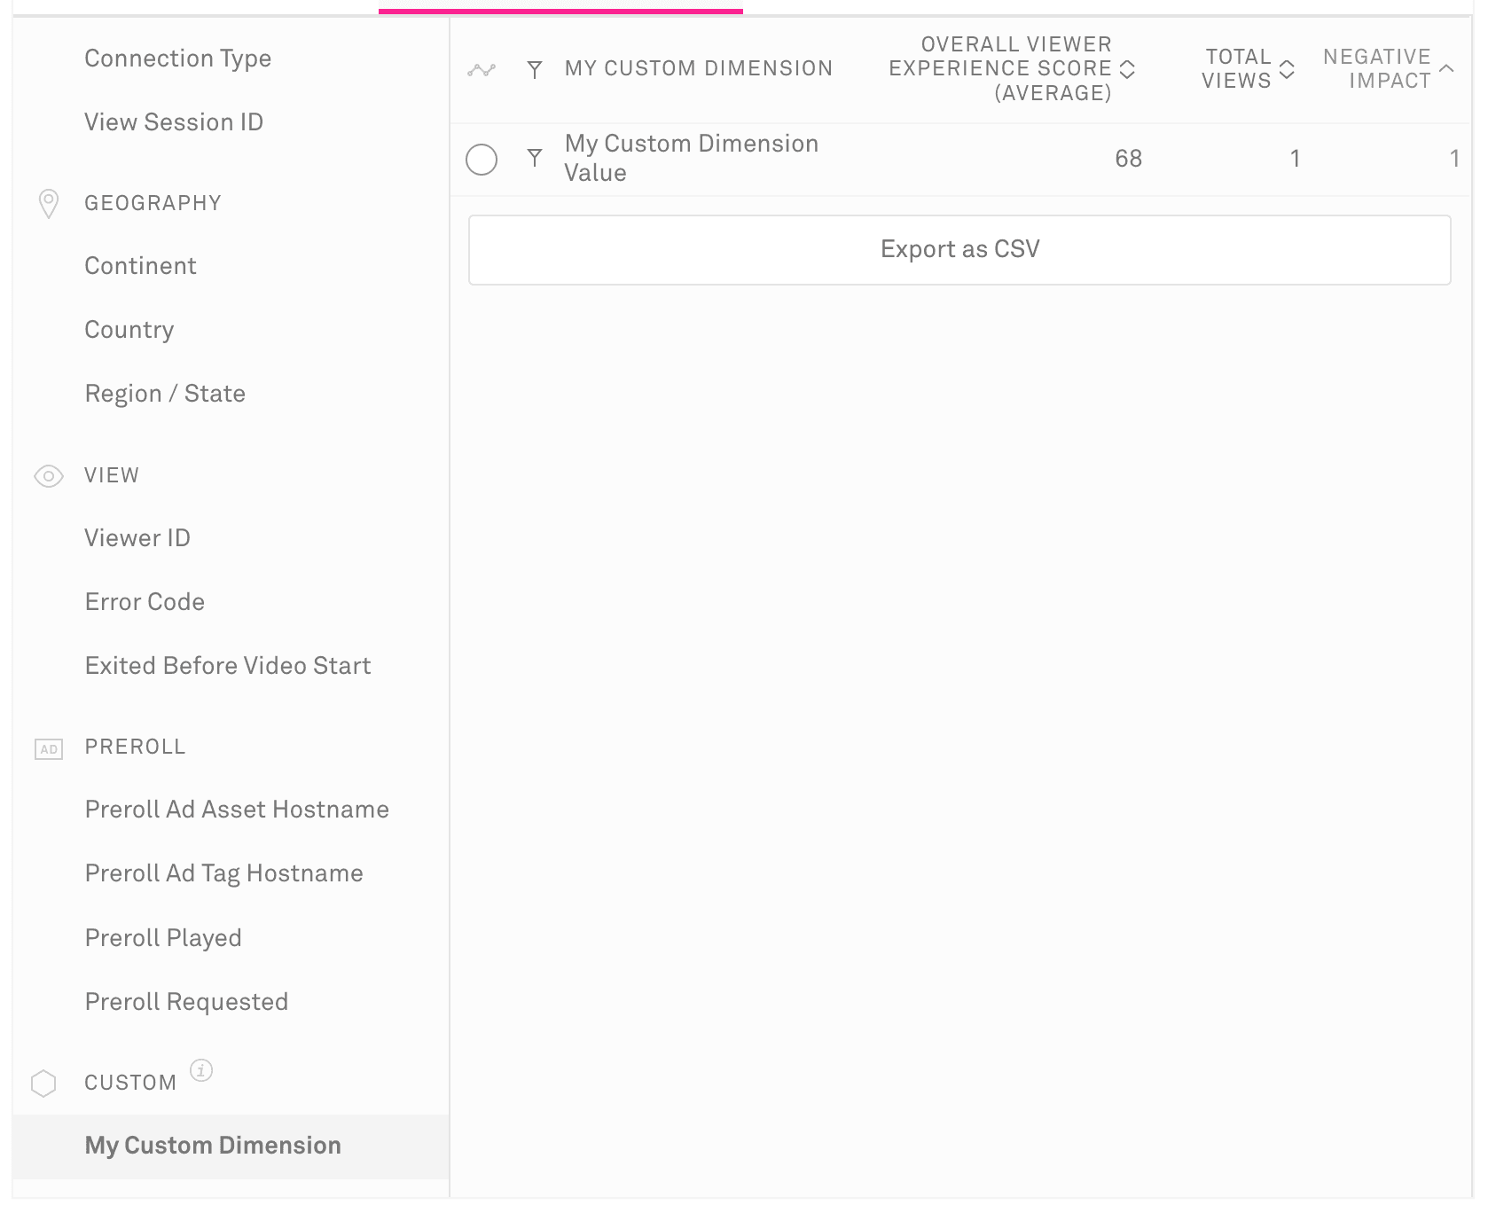Click the View section eye icon
This screenshot has width=1488, height=1213.
tap(49, 476)
